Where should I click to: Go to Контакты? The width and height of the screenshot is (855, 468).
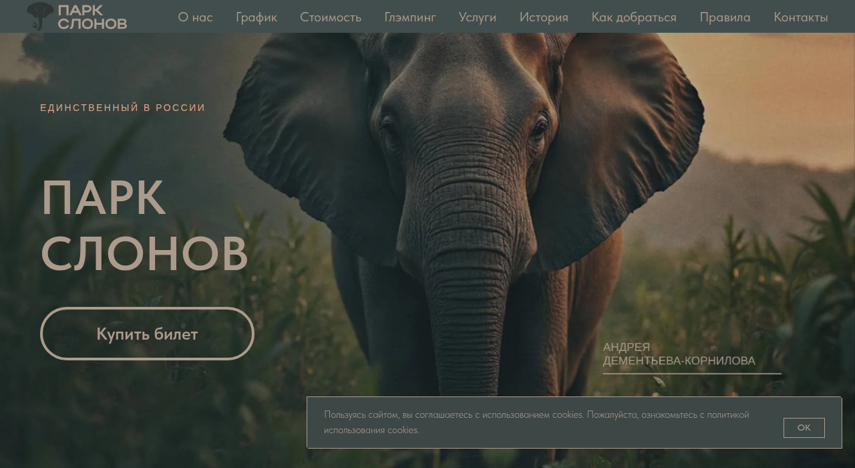[801, 17]
